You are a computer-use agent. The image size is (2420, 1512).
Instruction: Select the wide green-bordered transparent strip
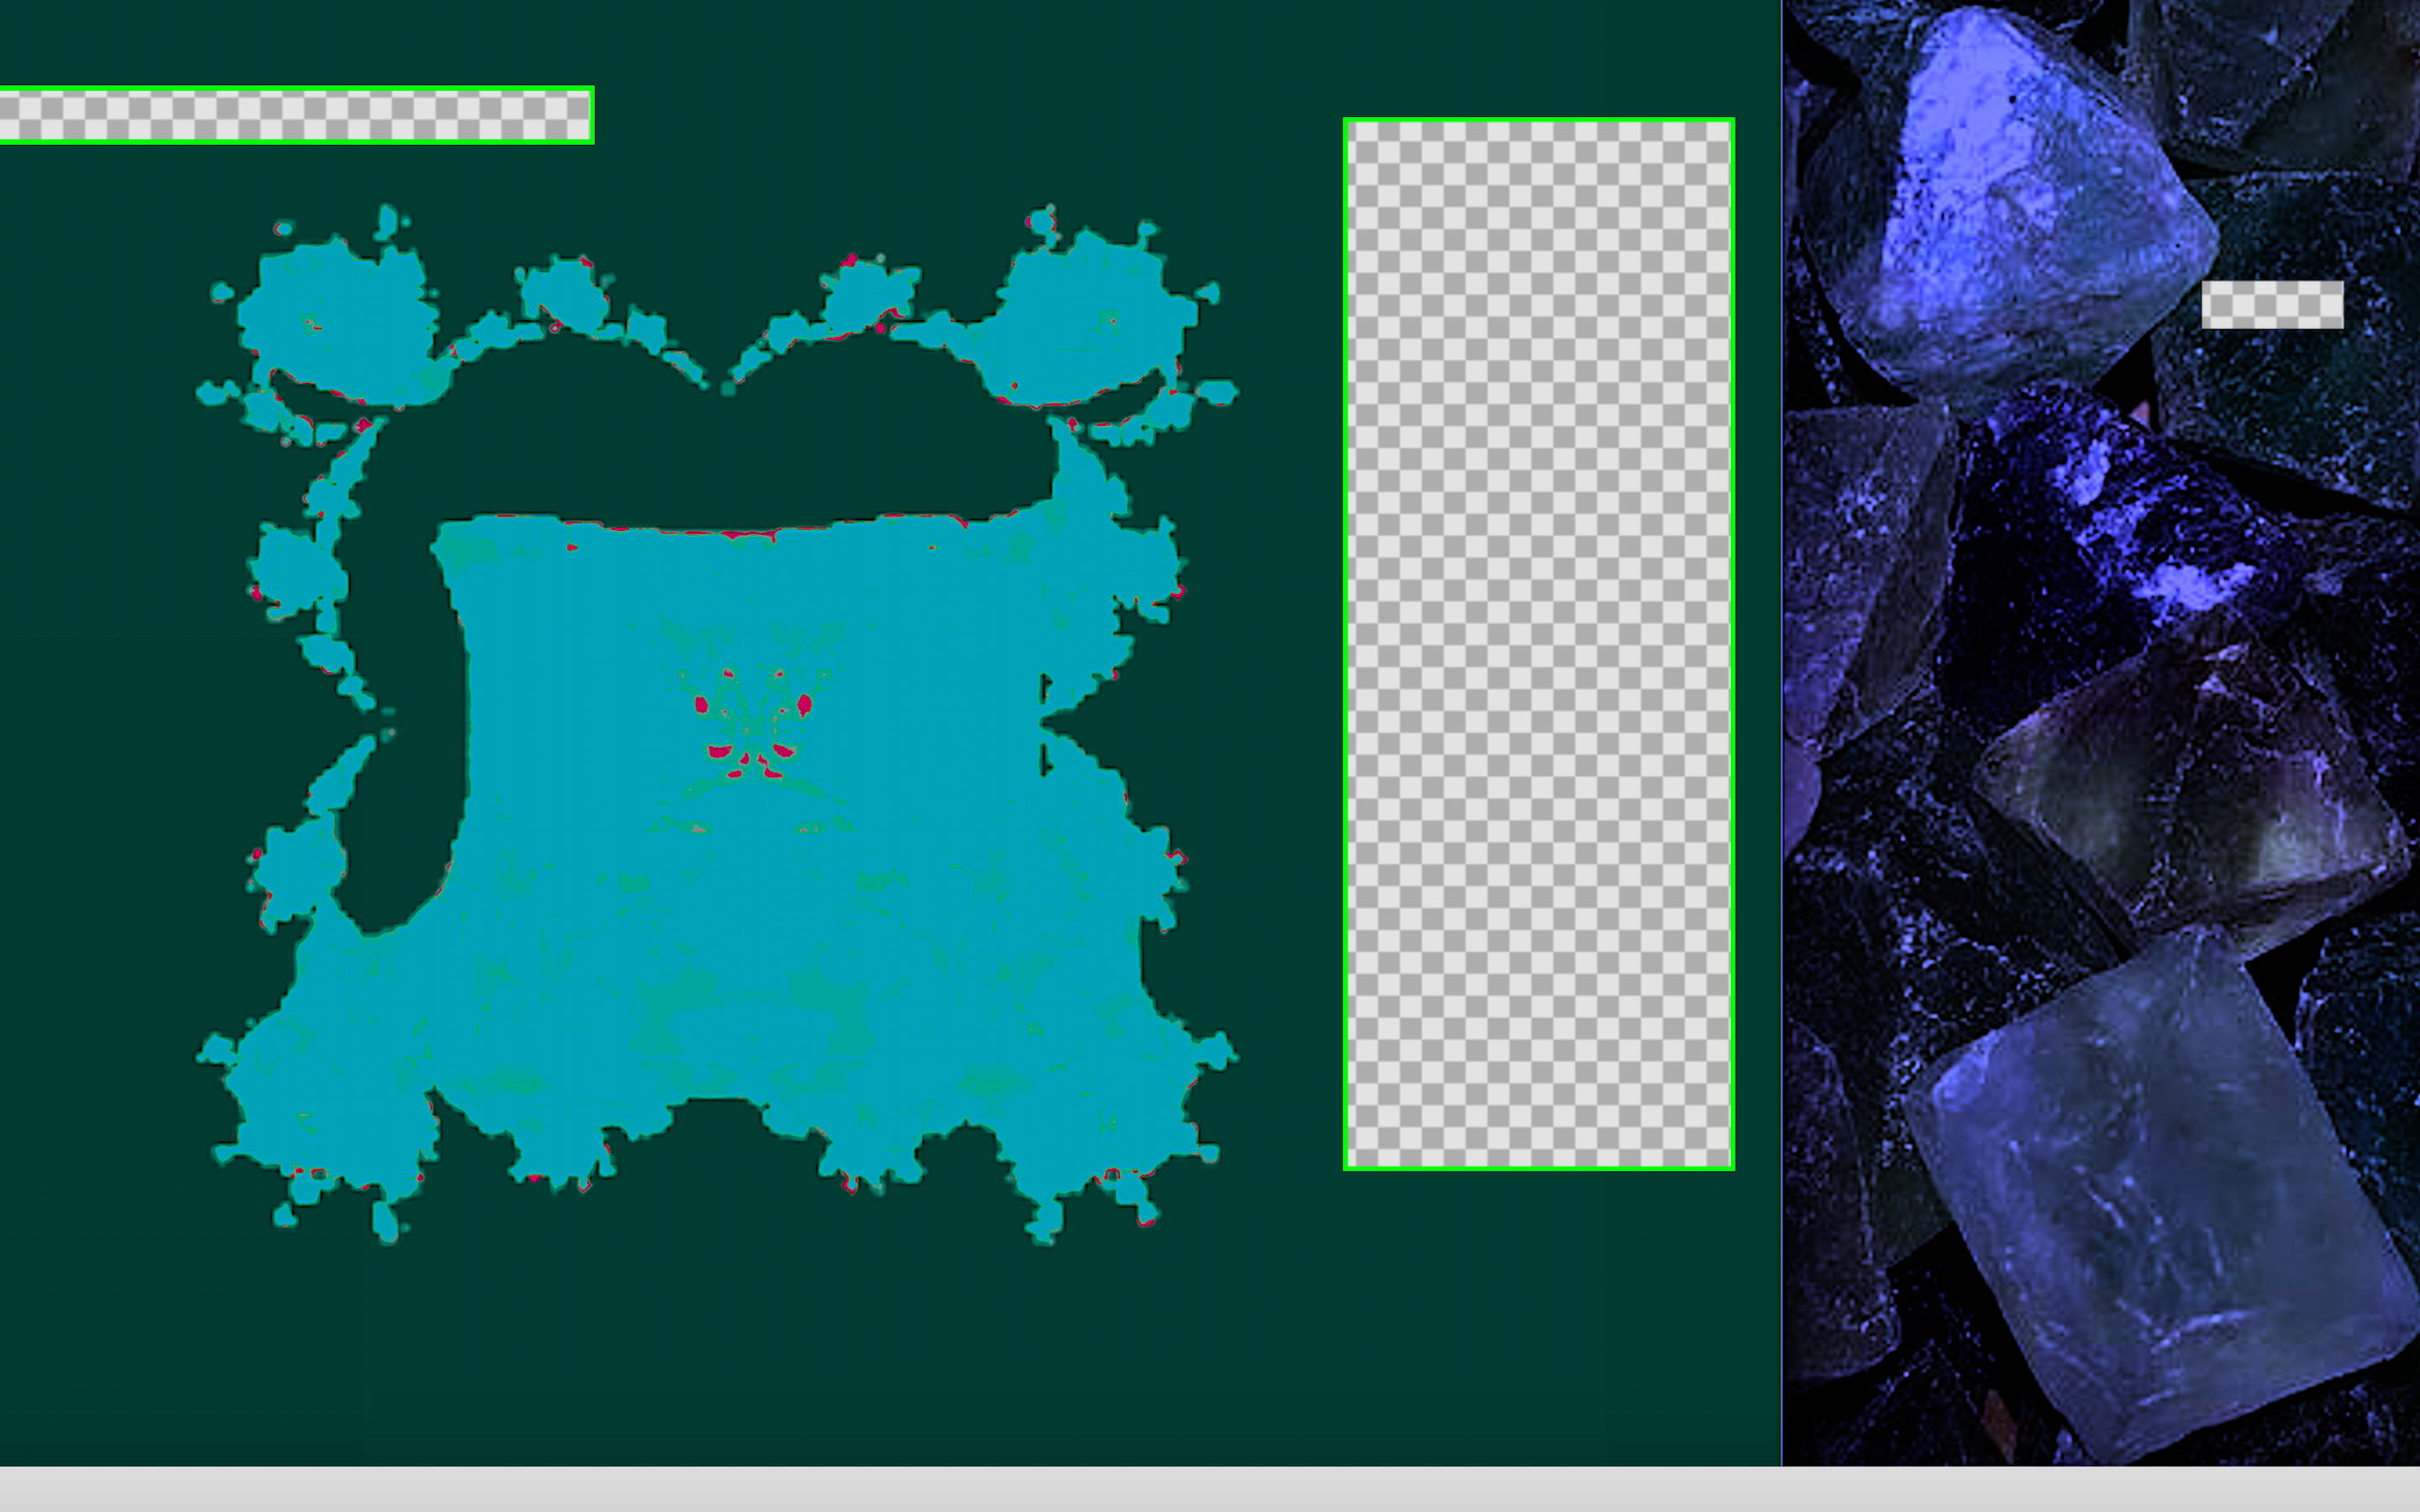(296, 115)
